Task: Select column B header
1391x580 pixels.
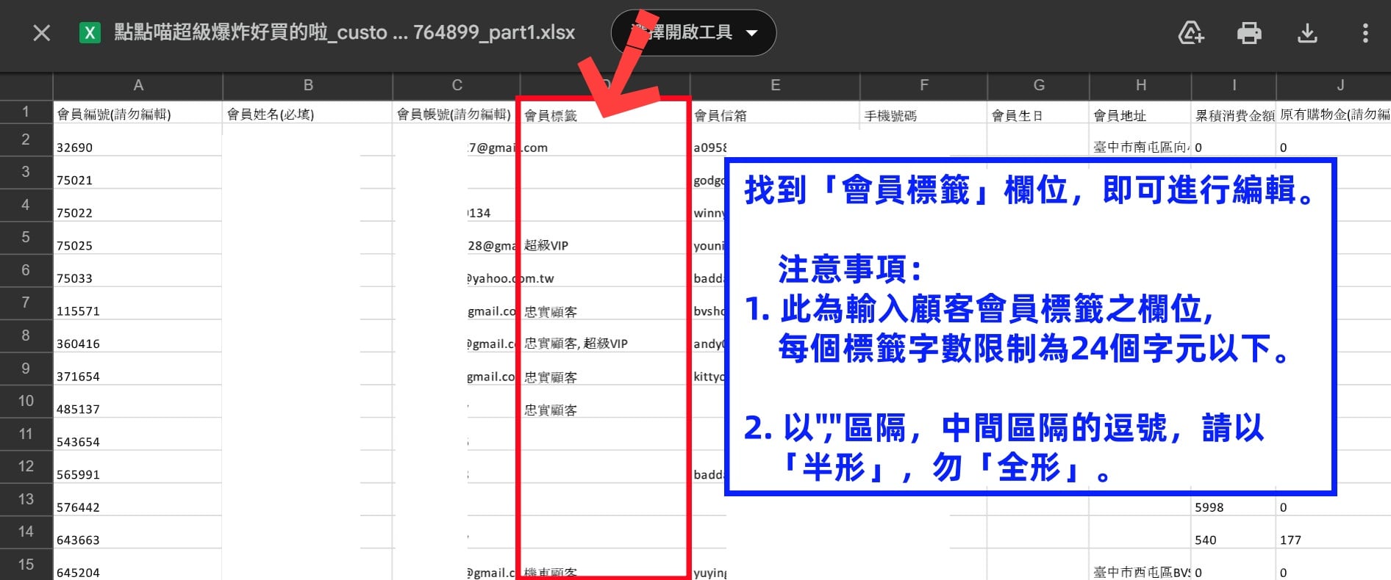Action: click(x=308, y=86)
